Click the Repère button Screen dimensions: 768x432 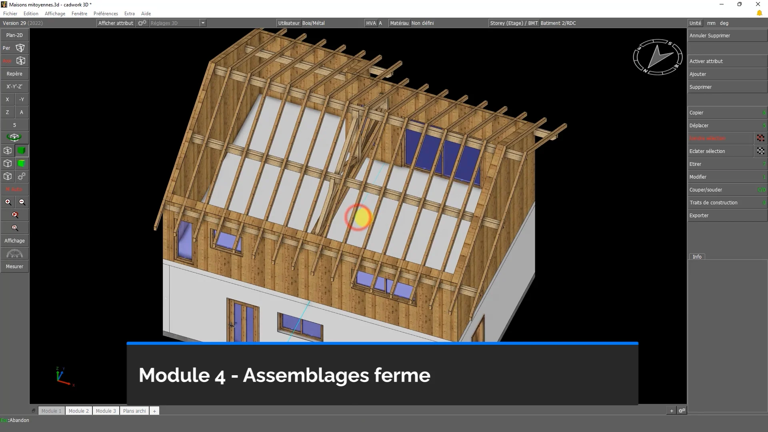(x=14, y=74)
